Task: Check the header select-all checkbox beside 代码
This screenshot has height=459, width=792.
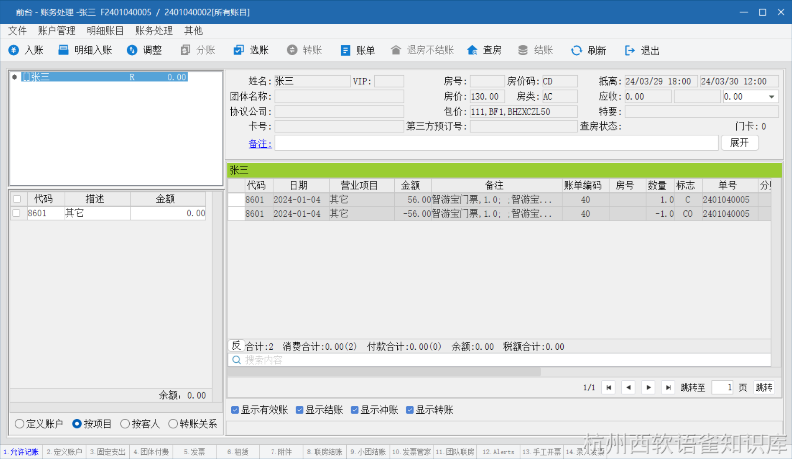Action: pos(17,199)
